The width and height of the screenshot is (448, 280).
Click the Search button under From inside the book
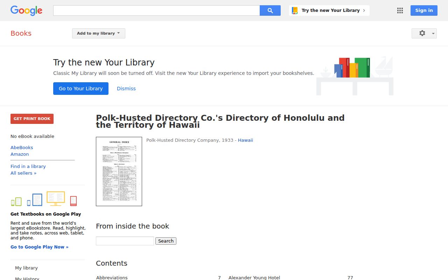[x=166, y=241]
